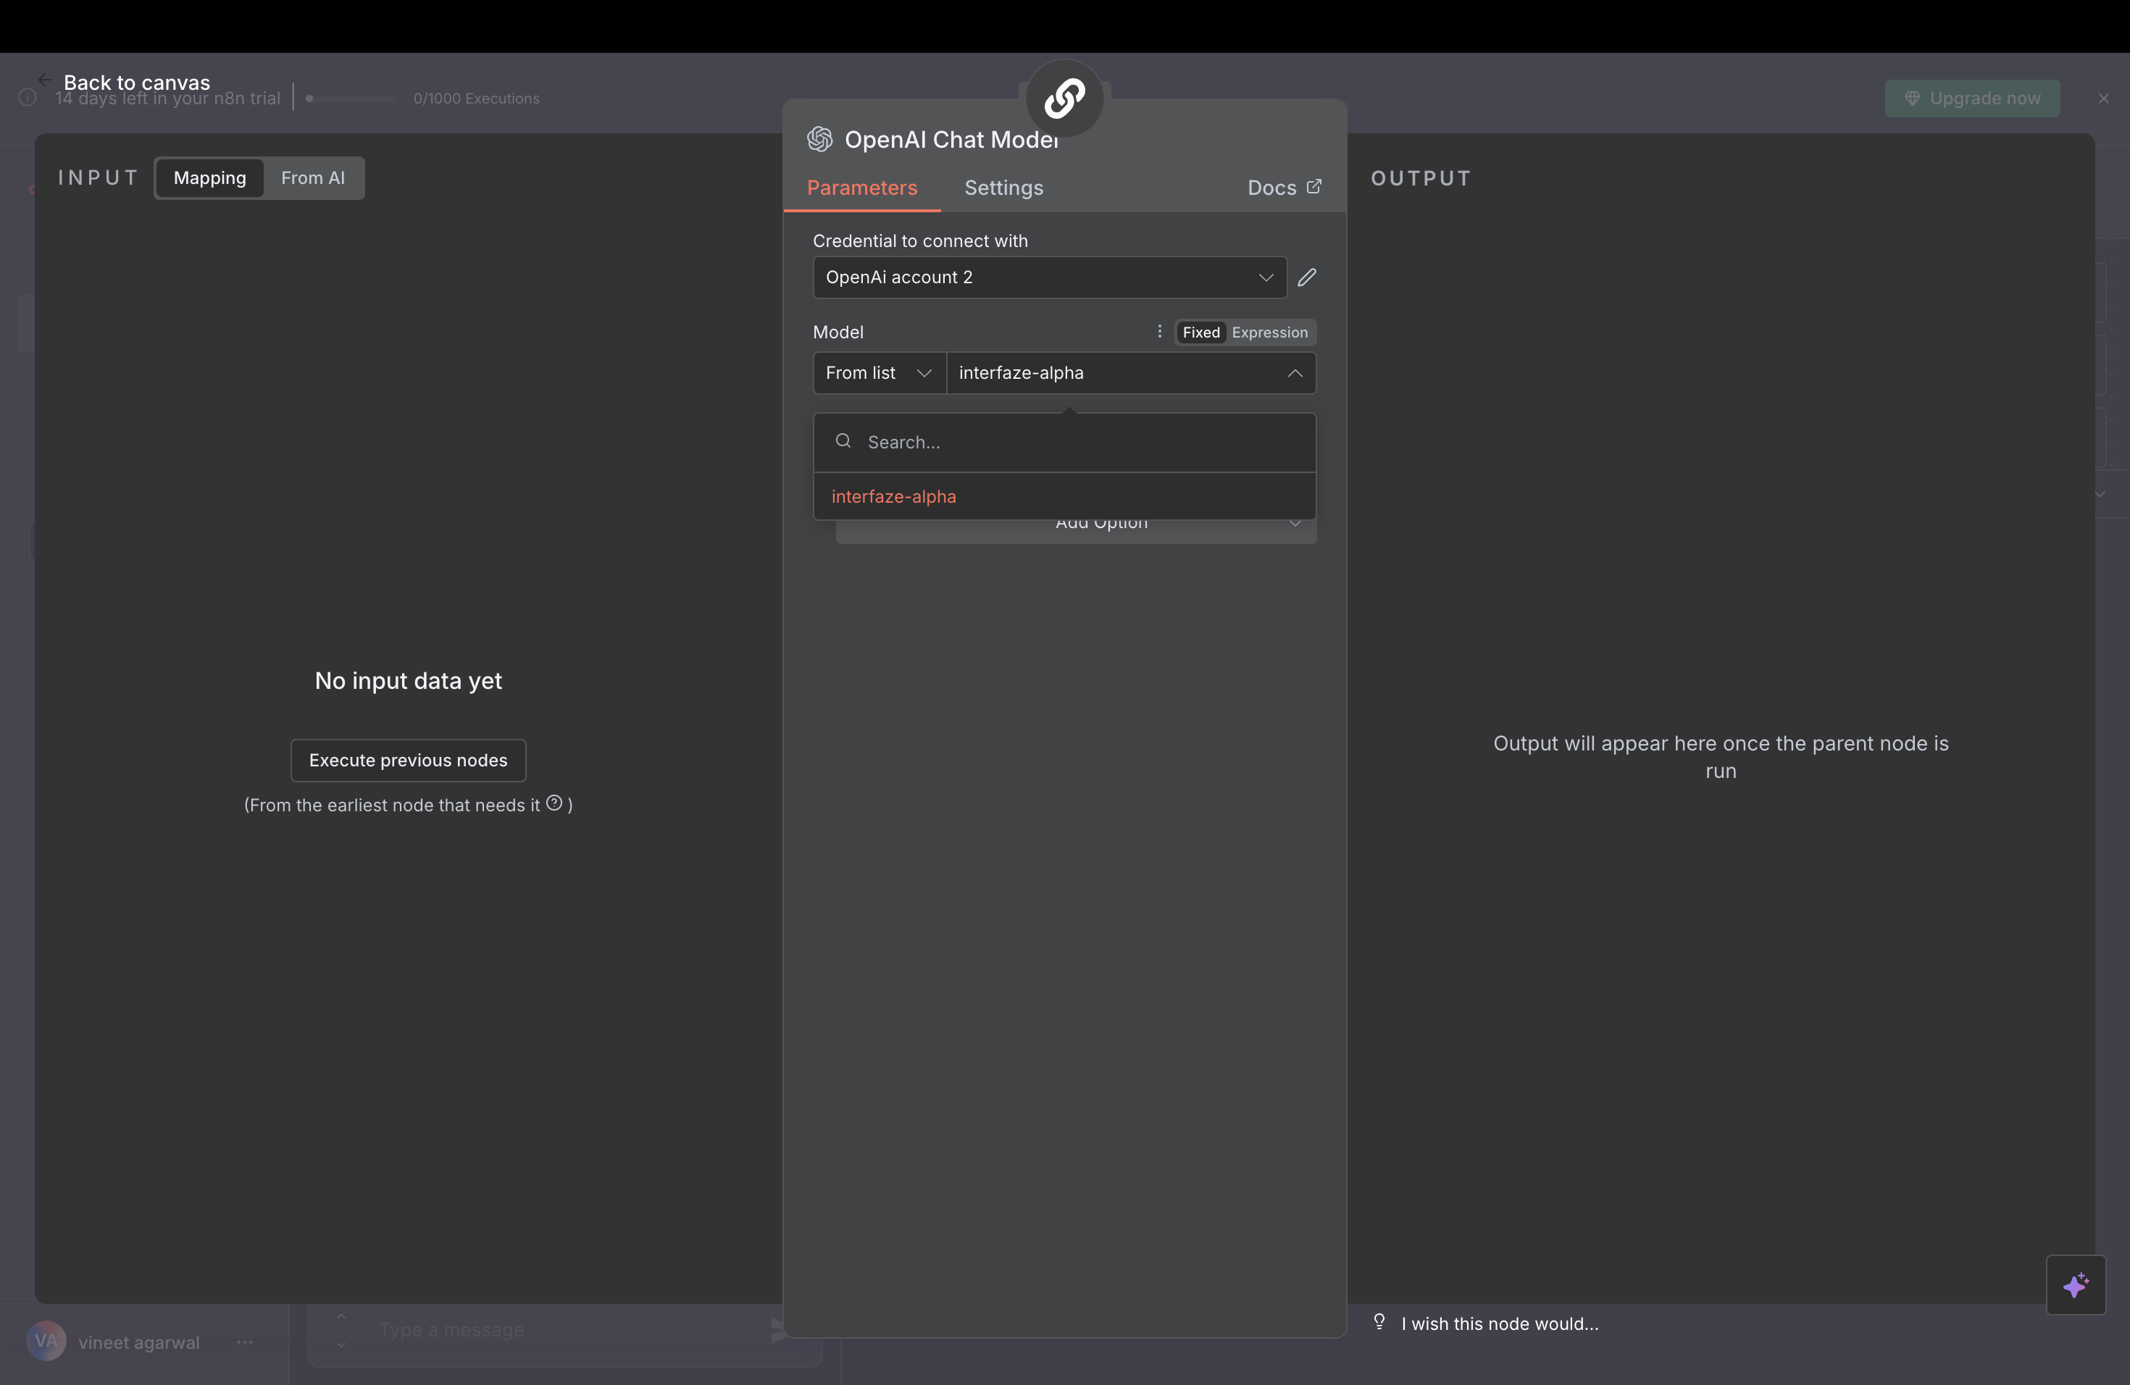Keep Model on Fixed mode
This screenshot has height=1385, width=2130.
click(1200, 332)
